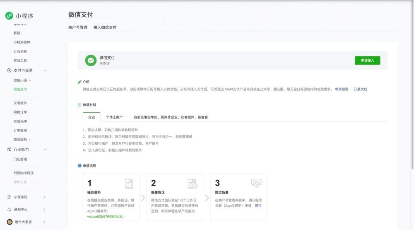Viewport: 414px width, 230px height.
Task: Click the 营业执照 requirement line
Action: click(110, 130)
